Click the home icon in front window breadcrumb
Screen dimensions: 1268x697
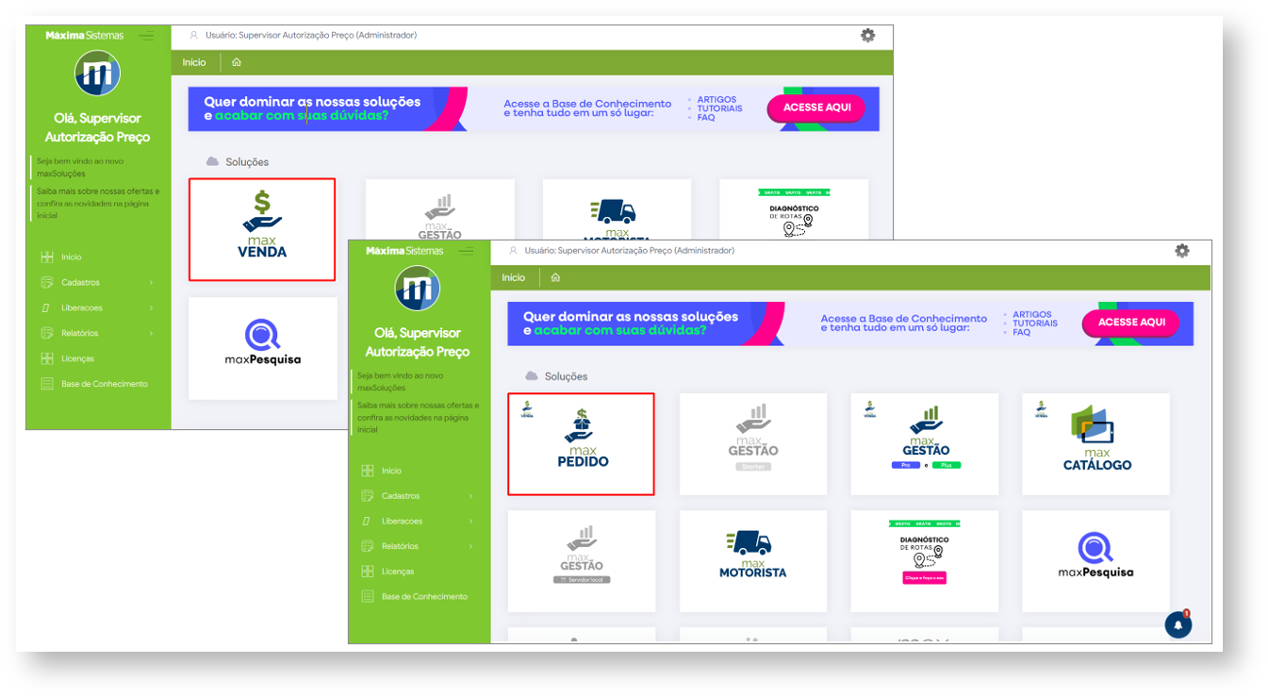(555, 277)
